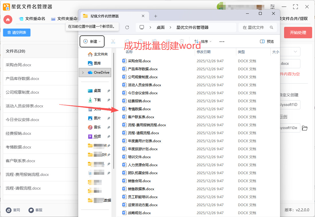
Task: Open the dropdown at top of right panel
Action: click(290, 52)
